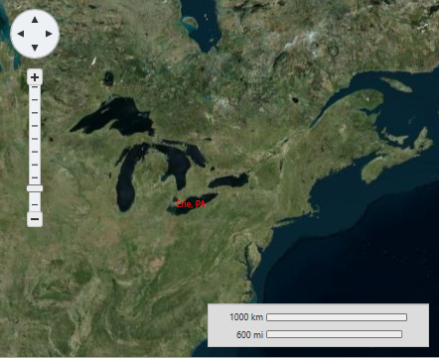Click the center of the pan control circle
Screen dimensions: 439x358
[x=35, y=34]
